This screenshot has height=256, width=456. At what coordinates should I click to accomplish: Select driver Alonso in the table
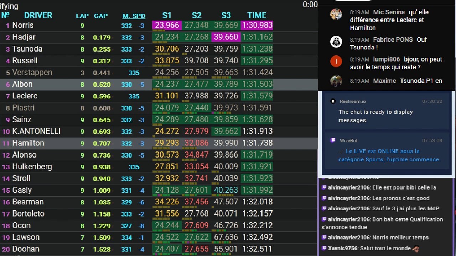click(x=24, y=154)
